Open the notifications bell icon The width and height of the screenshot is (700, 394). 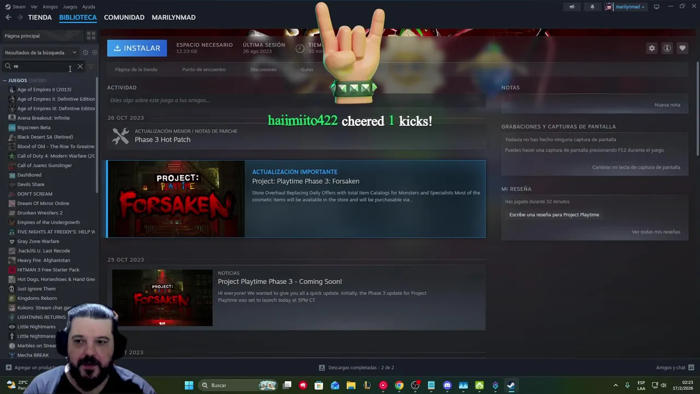[592, 7]
